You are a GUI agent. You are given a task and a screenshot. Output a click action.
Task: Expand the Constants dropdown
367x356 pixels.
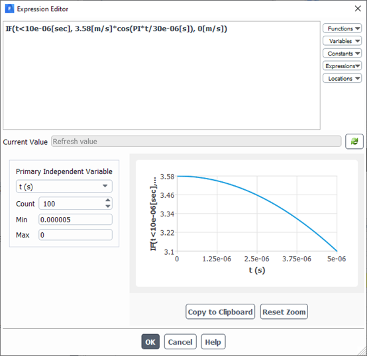point(342,54)
